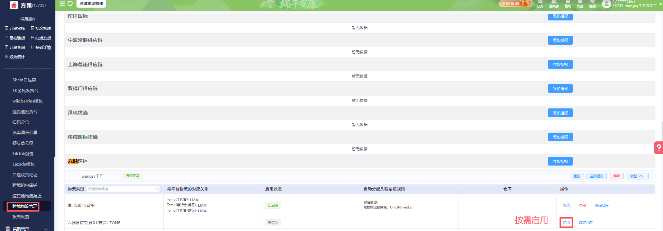Open 速卖通发货台 in the sidebar

tap(25, 112)
